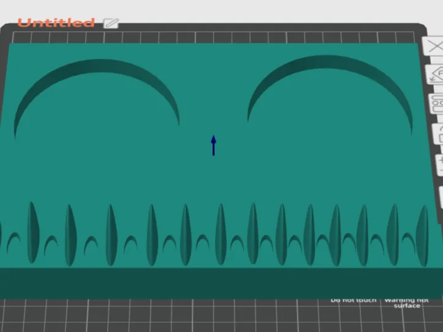Viewport: 443px width, 332px height.
Task: Click the "Warning hot surface" bed label
Action: (406, 303)
